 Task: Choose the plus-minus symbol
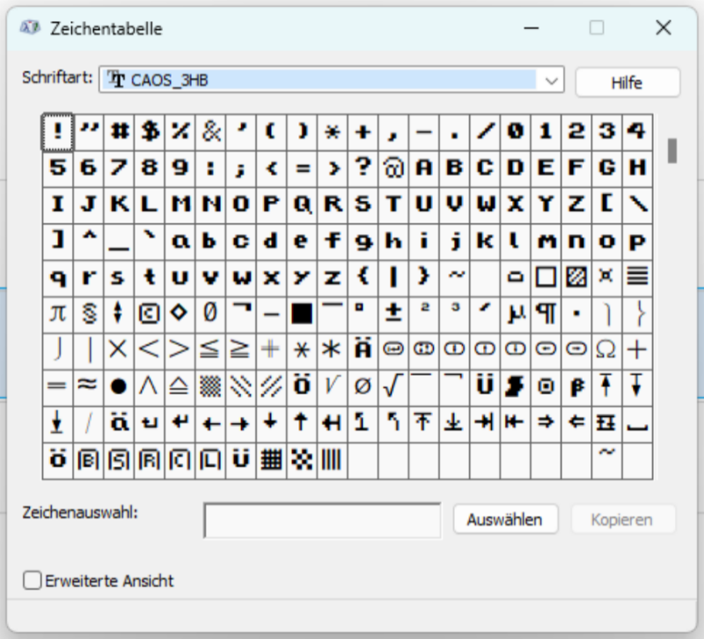point(392,312)
